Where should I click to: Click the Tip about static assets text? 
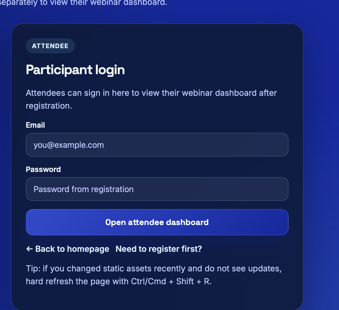[154, 269]
